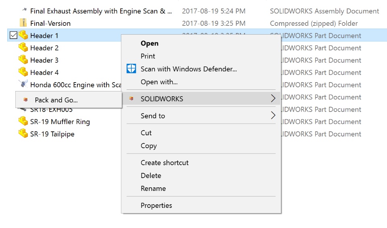Click the Final-Version zipped folder icon

(x=23, y=23)
